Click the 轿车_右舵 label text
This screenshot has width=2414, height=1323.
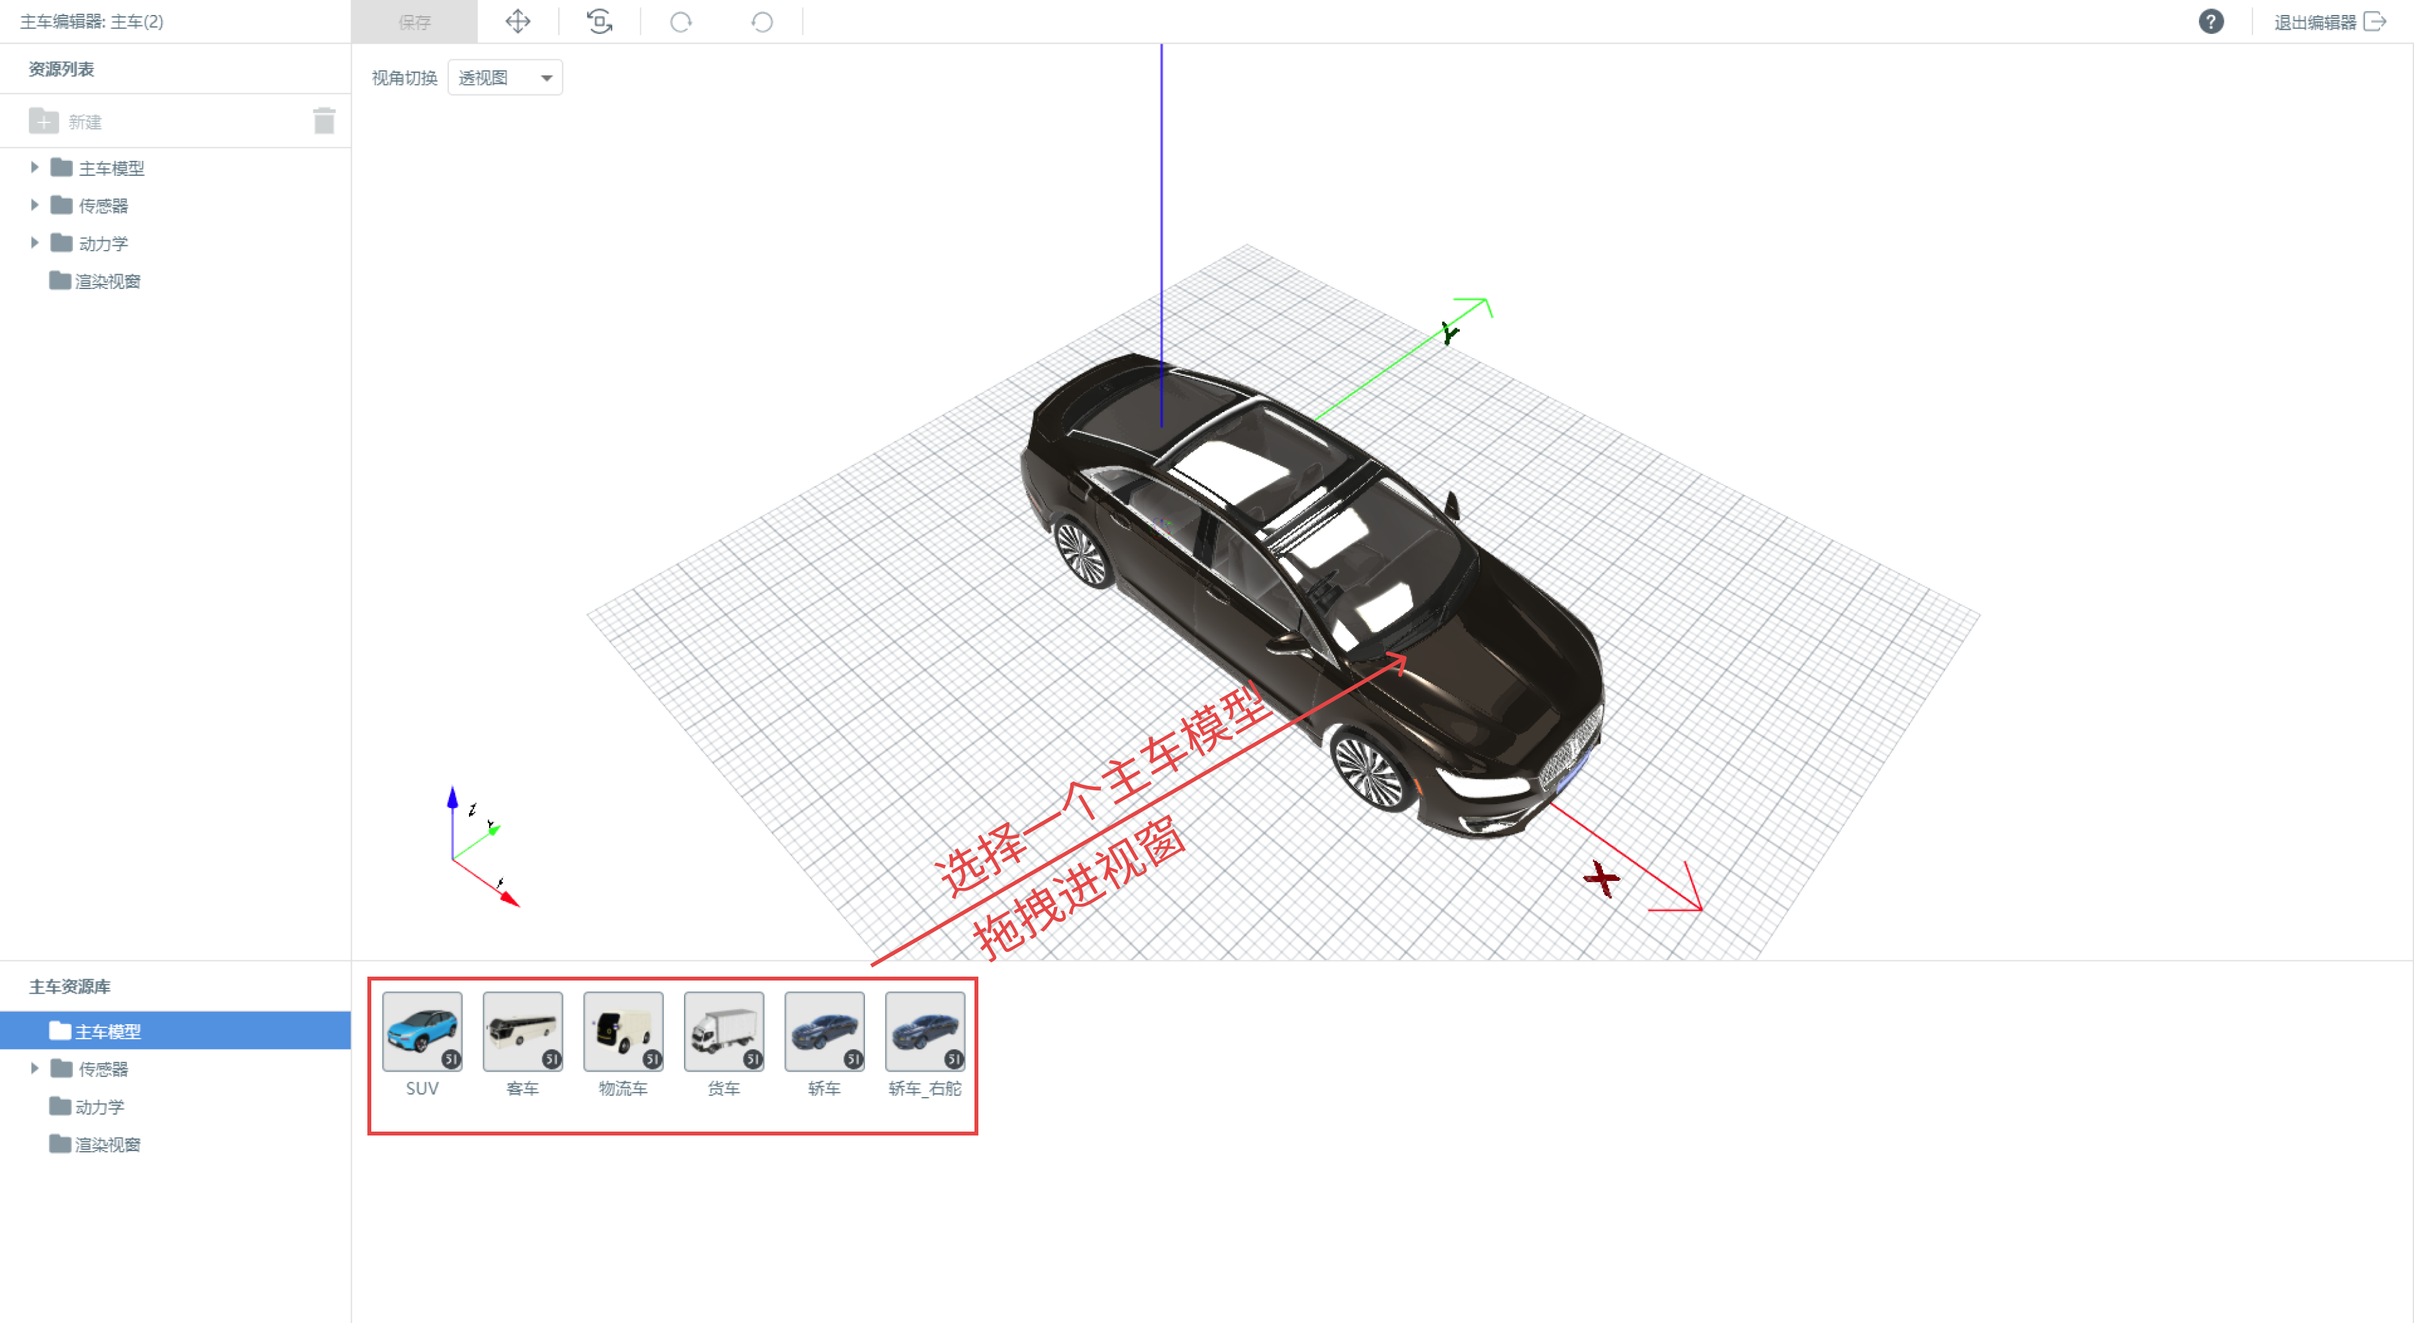(925, 1088)
